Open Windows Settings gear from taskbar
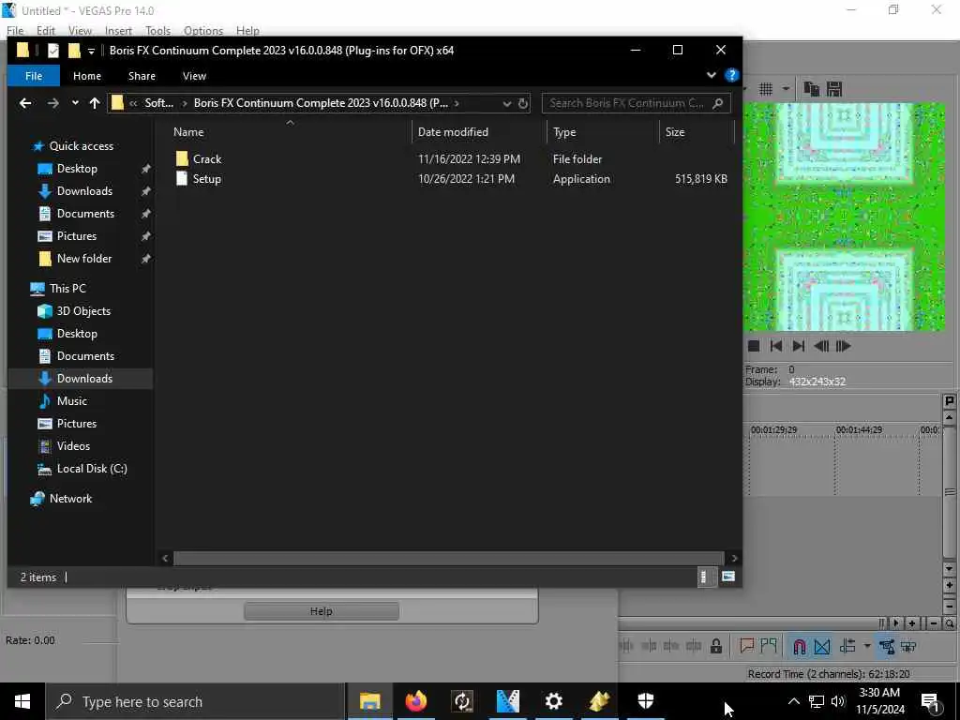 (553, 701)
